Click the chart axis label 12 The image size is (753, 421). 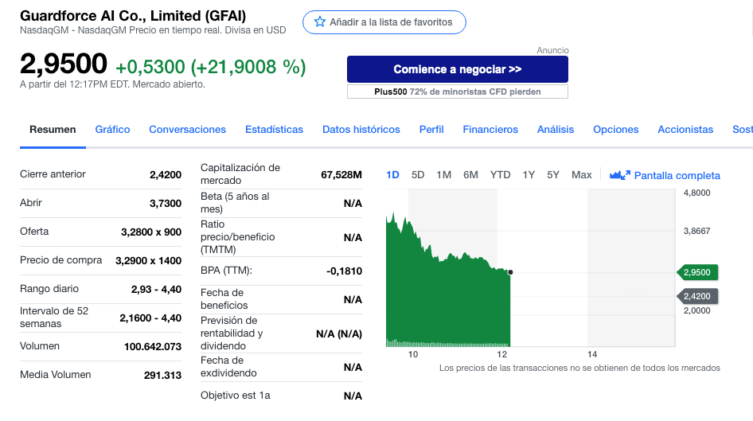click(501, 354)
